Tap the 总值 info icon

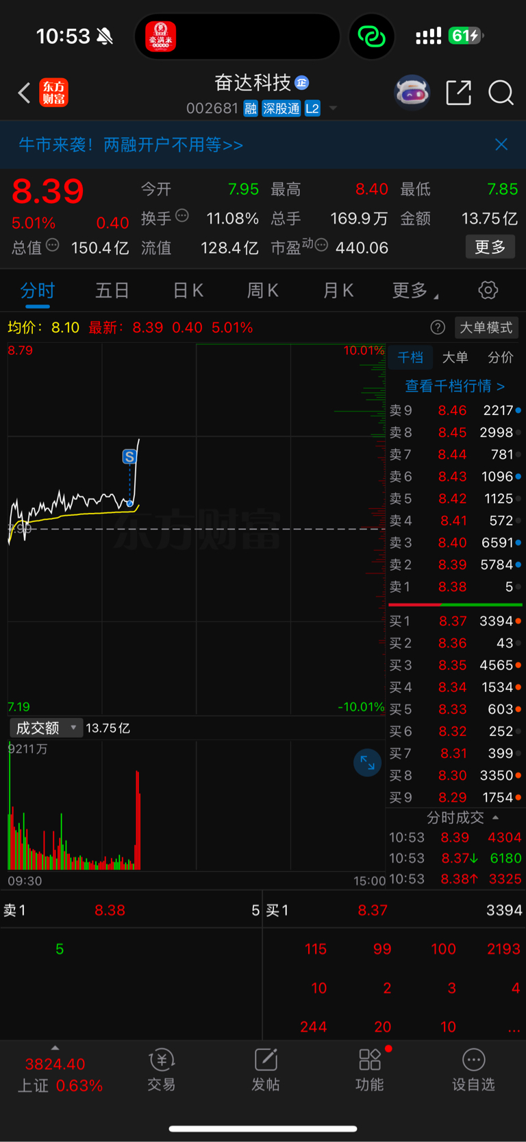[x=53, y=245]
